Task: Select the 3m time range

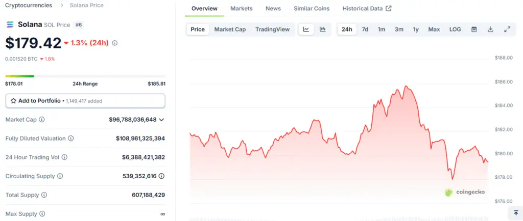Action: [399, 29]
